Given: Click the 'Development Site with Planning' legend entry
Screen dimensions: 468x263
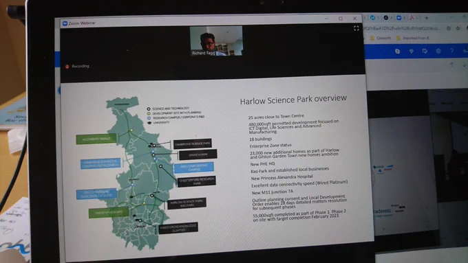Looking at the screenshot, I should (x=173, y=113).
